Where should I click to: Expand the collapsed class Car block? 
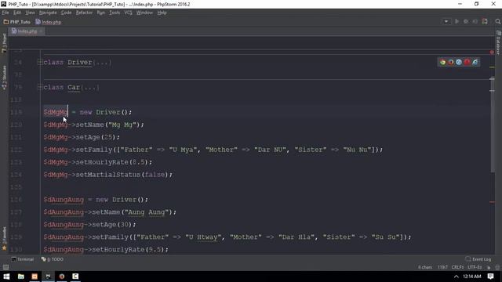click(40, 87)
